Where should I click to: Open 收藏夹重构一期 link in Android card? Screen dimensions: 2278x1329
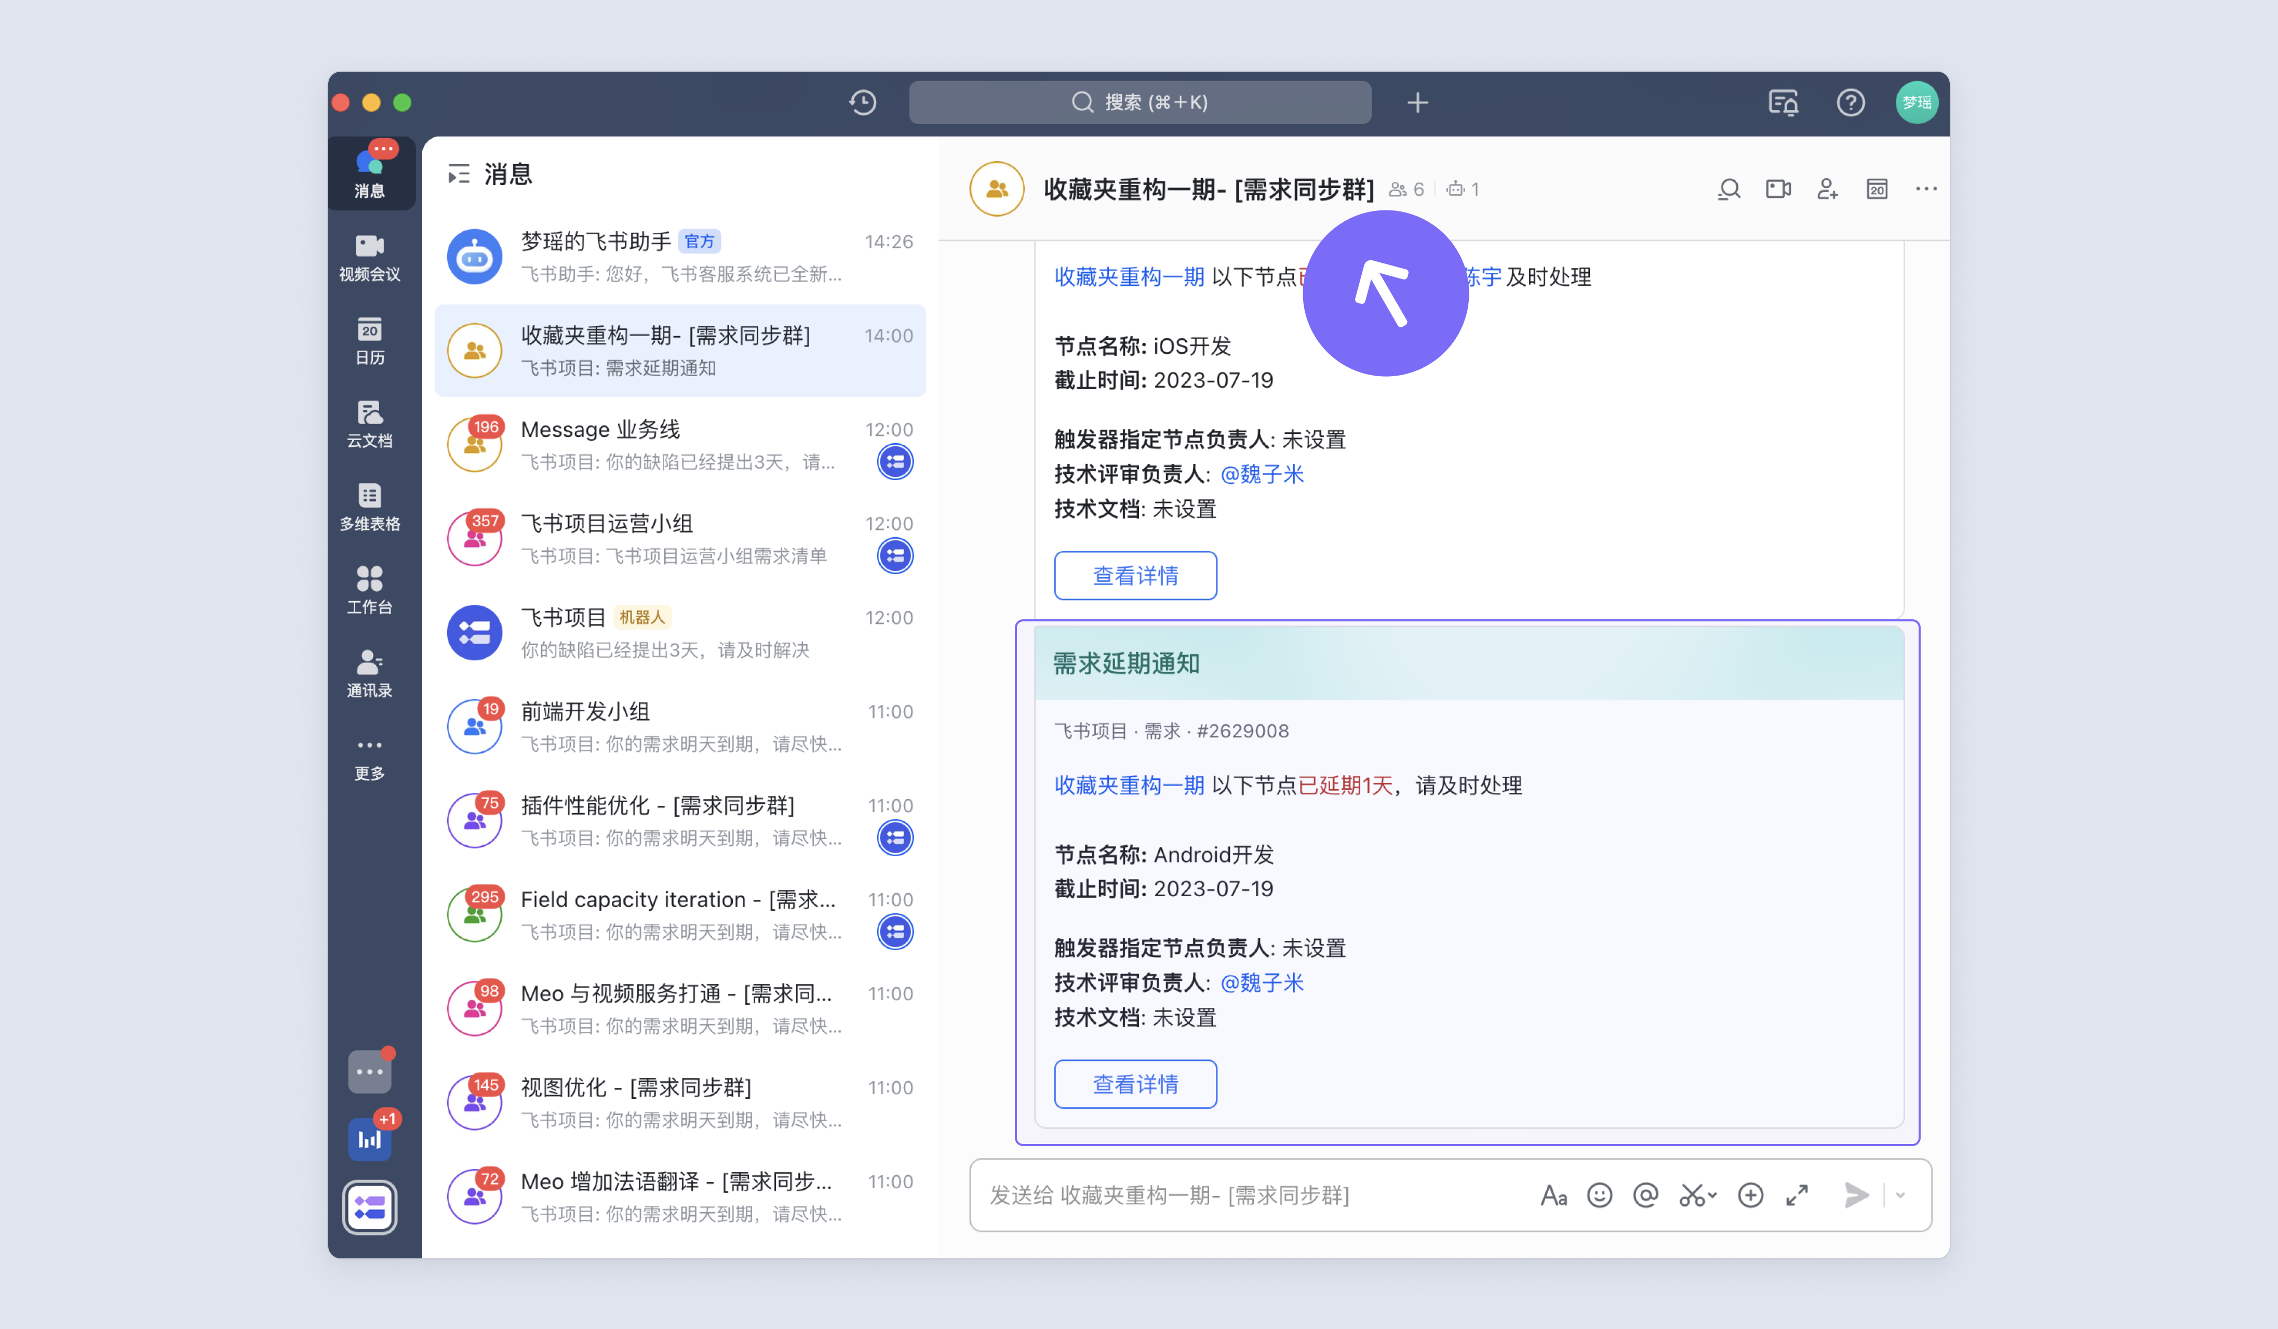[x=1129, y=785]
